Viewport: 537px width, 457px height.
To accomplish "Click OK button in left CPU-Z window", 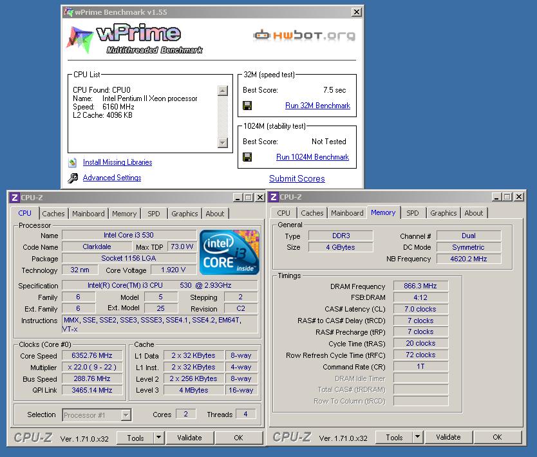I will [238, 438].
